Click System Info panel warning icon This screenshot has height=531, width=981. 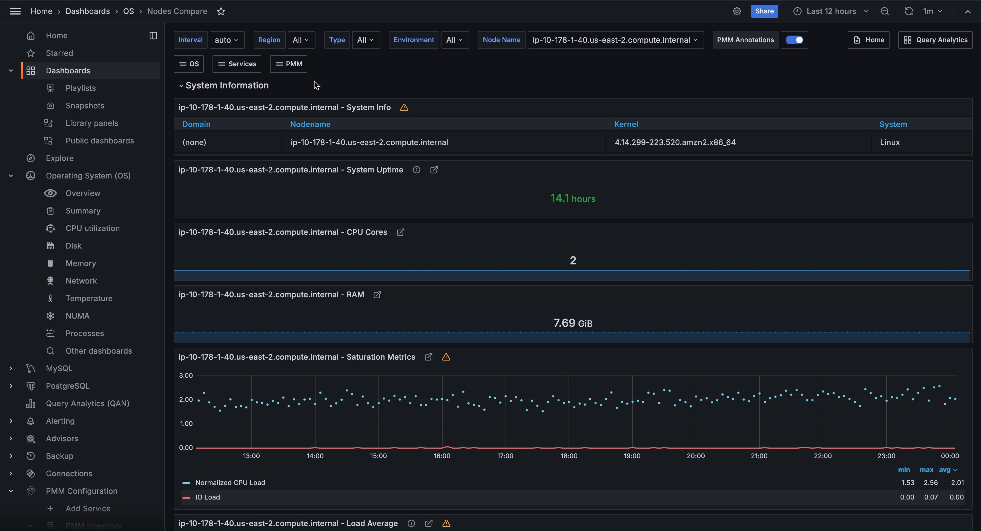[x=404, y=107]
